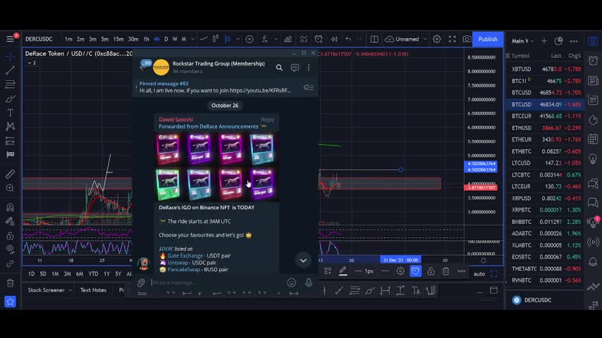Open the indicator templates dropdown arrow
Image resolution: width=602 pixels, height=338 pixels.
tap(276, 39)
